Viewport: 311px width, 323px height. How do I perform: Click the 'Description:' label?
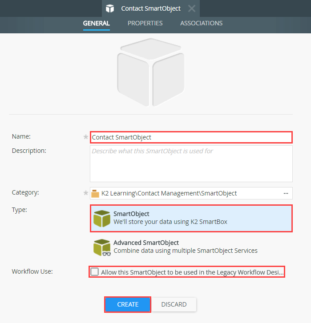[29, 151]
